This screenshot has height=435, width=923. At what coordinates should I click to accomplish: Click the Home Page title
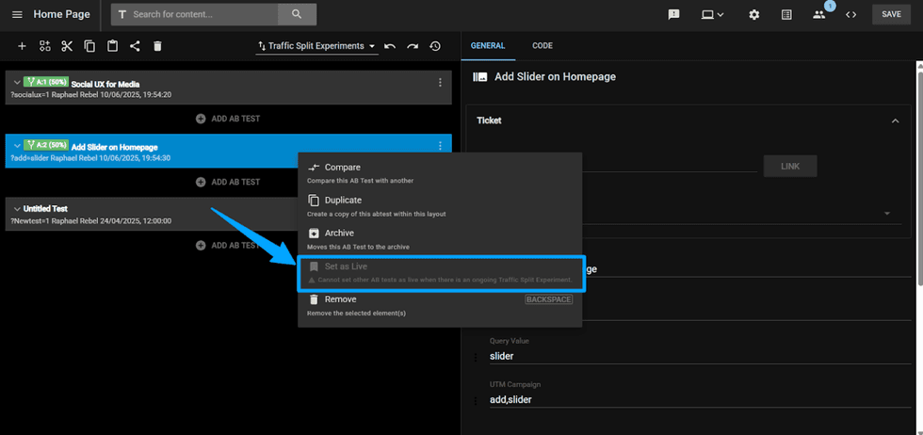(x=62, y=14)
